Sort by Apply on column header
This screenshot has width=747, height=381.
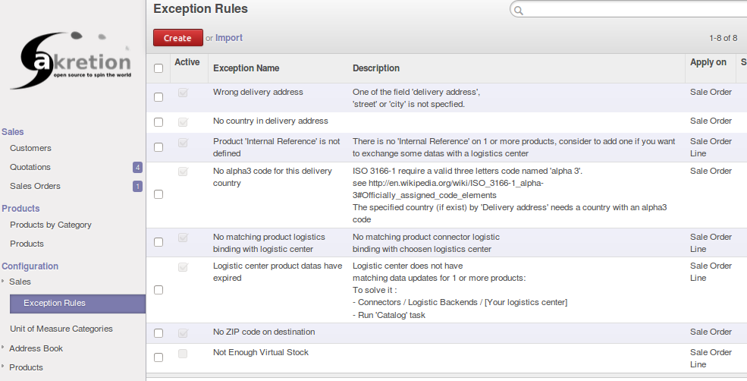pos(708,62)
